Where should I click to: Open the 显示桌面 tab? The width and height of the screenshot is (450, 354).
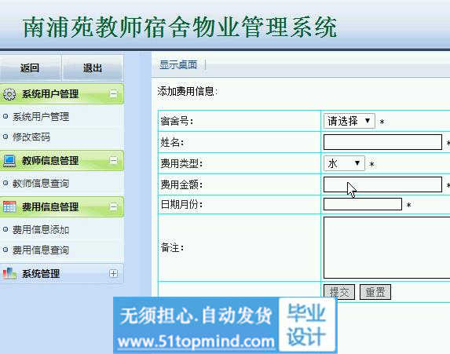pos(178,64)
